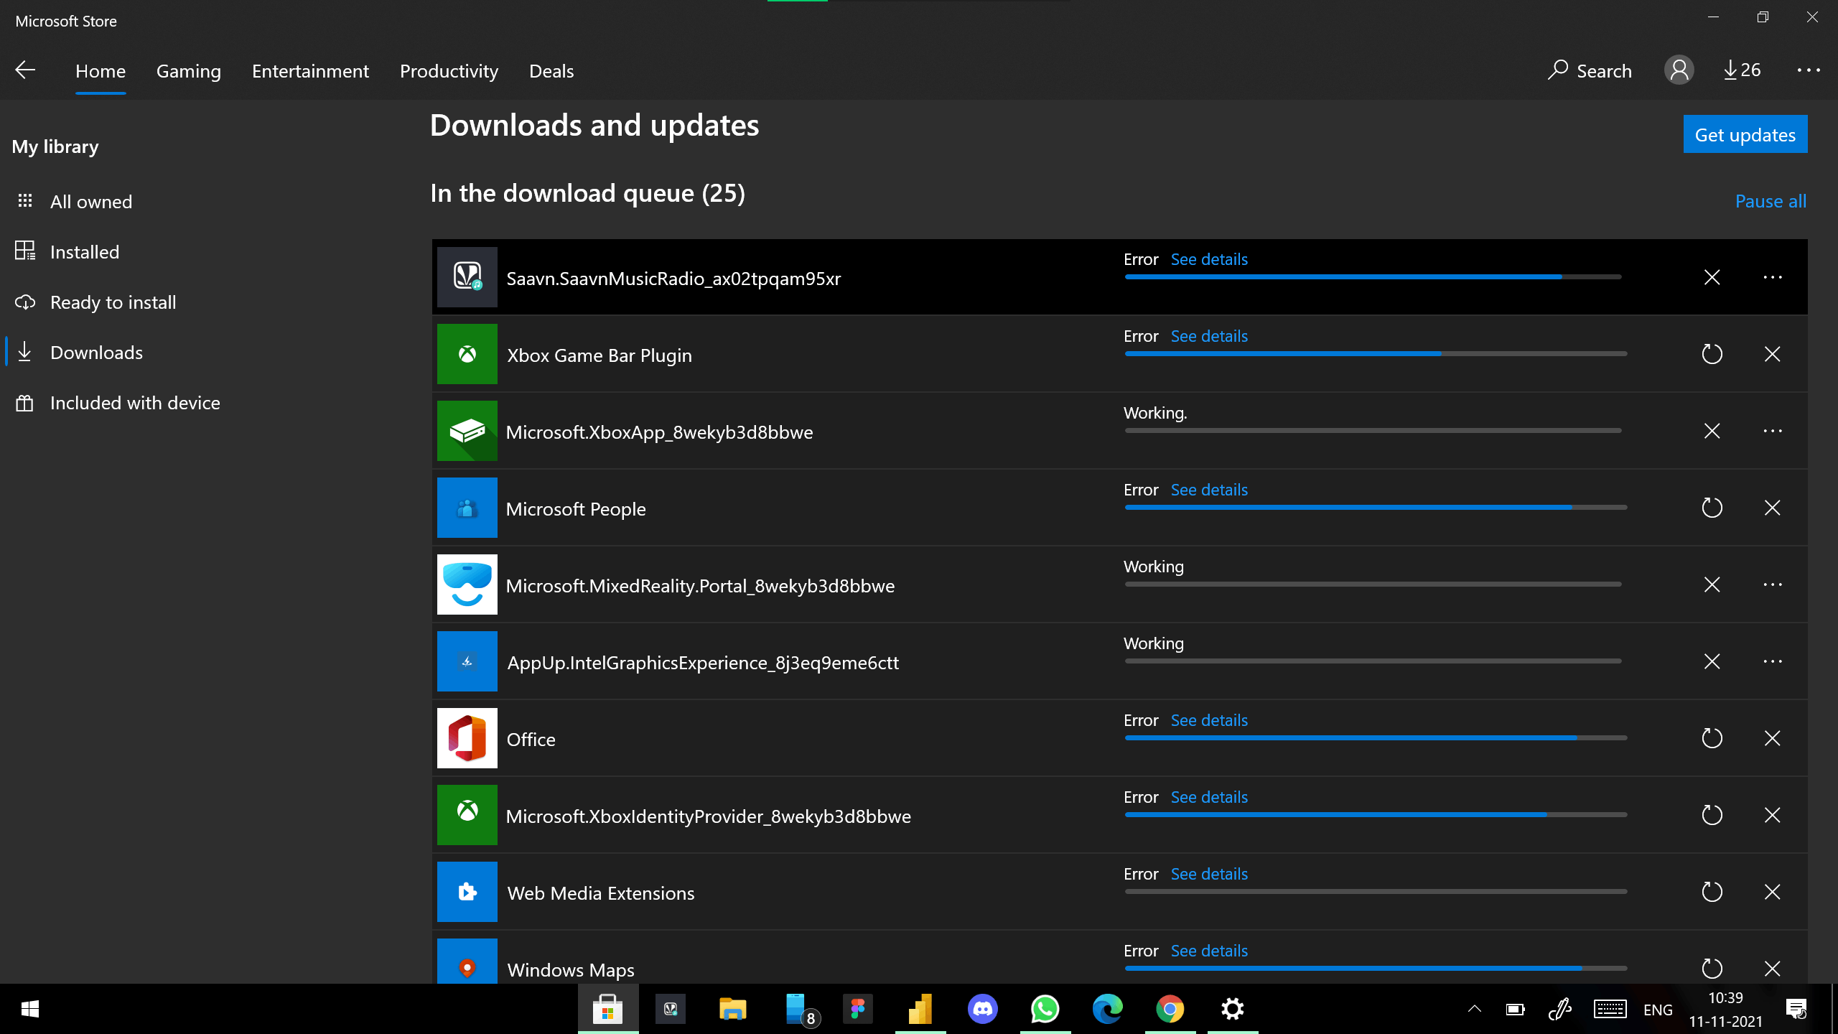Open the Store's top-right more options menu
The width and height of the screenshot is (1838, 1034).
pos(1809,70)
